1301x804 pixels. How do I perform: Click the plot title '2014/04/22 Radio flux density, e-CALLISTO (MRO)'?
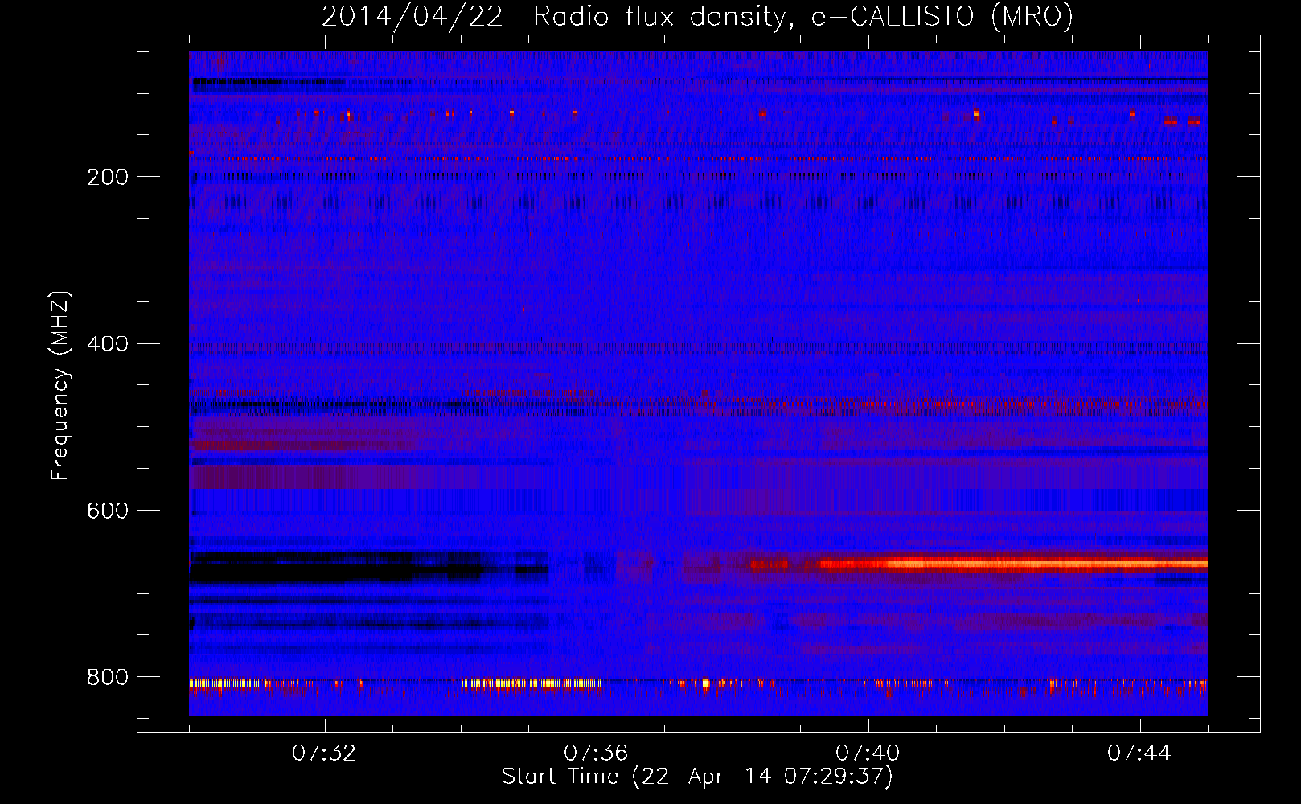[x=697, y=16]
